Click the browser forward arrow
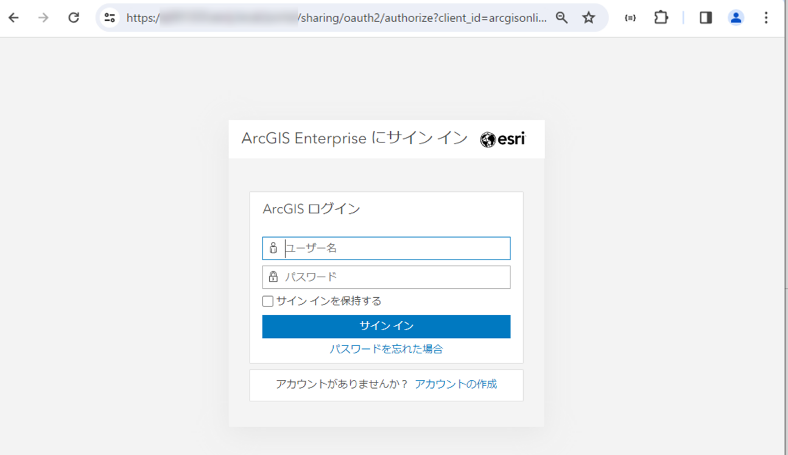The width and height of the screenshot is (788, 455). click(x=43, y=18)
